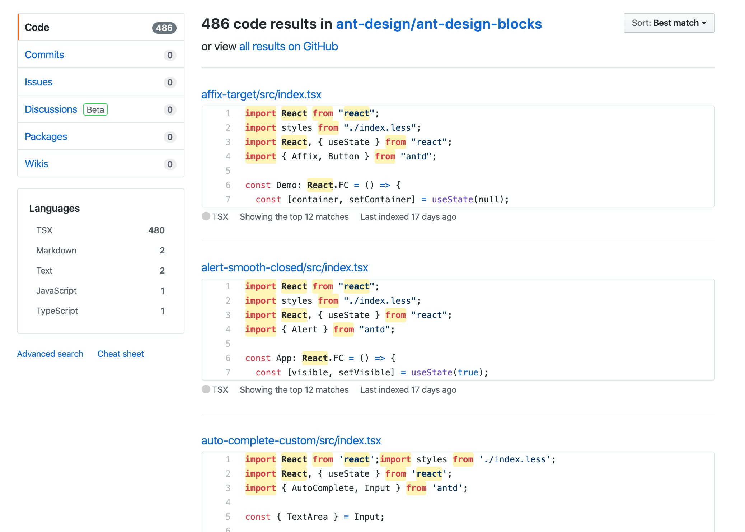The width and height of the screenshot is (745, 532).
Task: Open the Issues search section
Action: tap(39, 82)
